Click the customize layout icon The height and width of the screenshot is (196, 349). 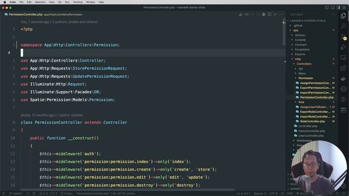(344, 8)
